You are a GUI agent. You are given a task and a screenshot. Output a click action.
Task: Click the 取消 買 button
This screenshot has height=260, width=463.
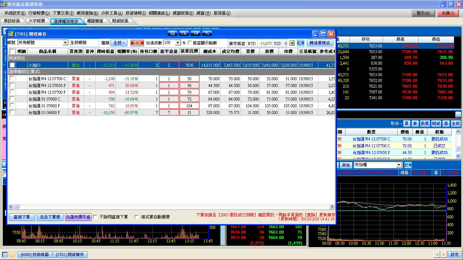click(406, 124)
